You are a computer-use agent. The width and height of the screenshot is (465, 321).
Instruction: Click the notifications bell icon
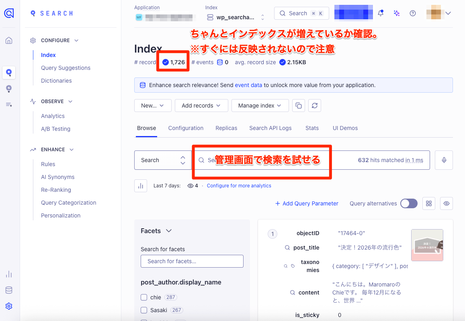tap(381, 13)
